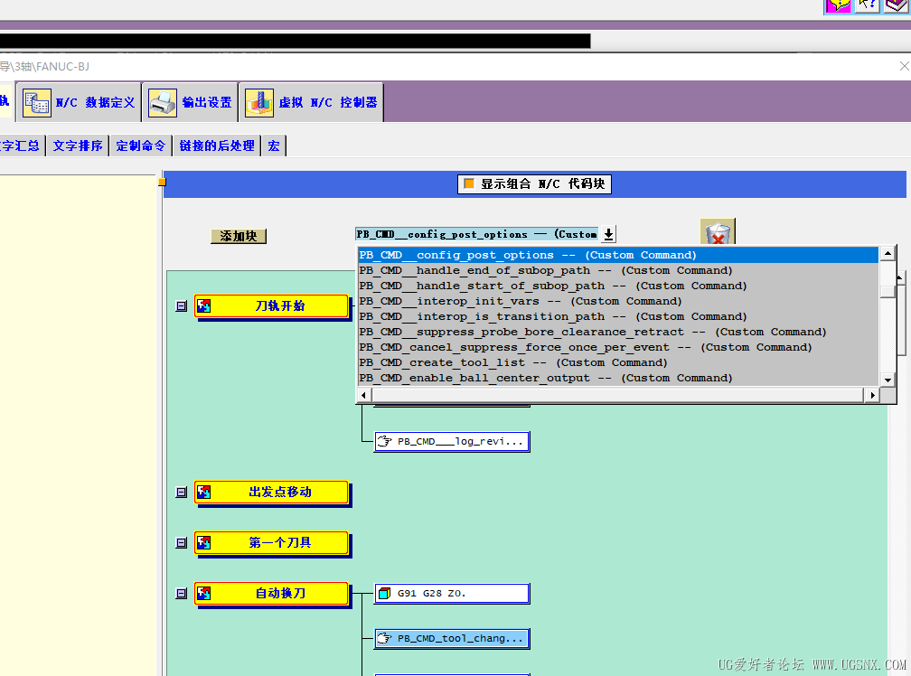
Task: Select the PB_CMD___log_revi... block
Action: tap(452, 441)
